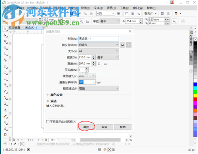Select the Shape edit tool
198x154 pixels.
[6, 35]
